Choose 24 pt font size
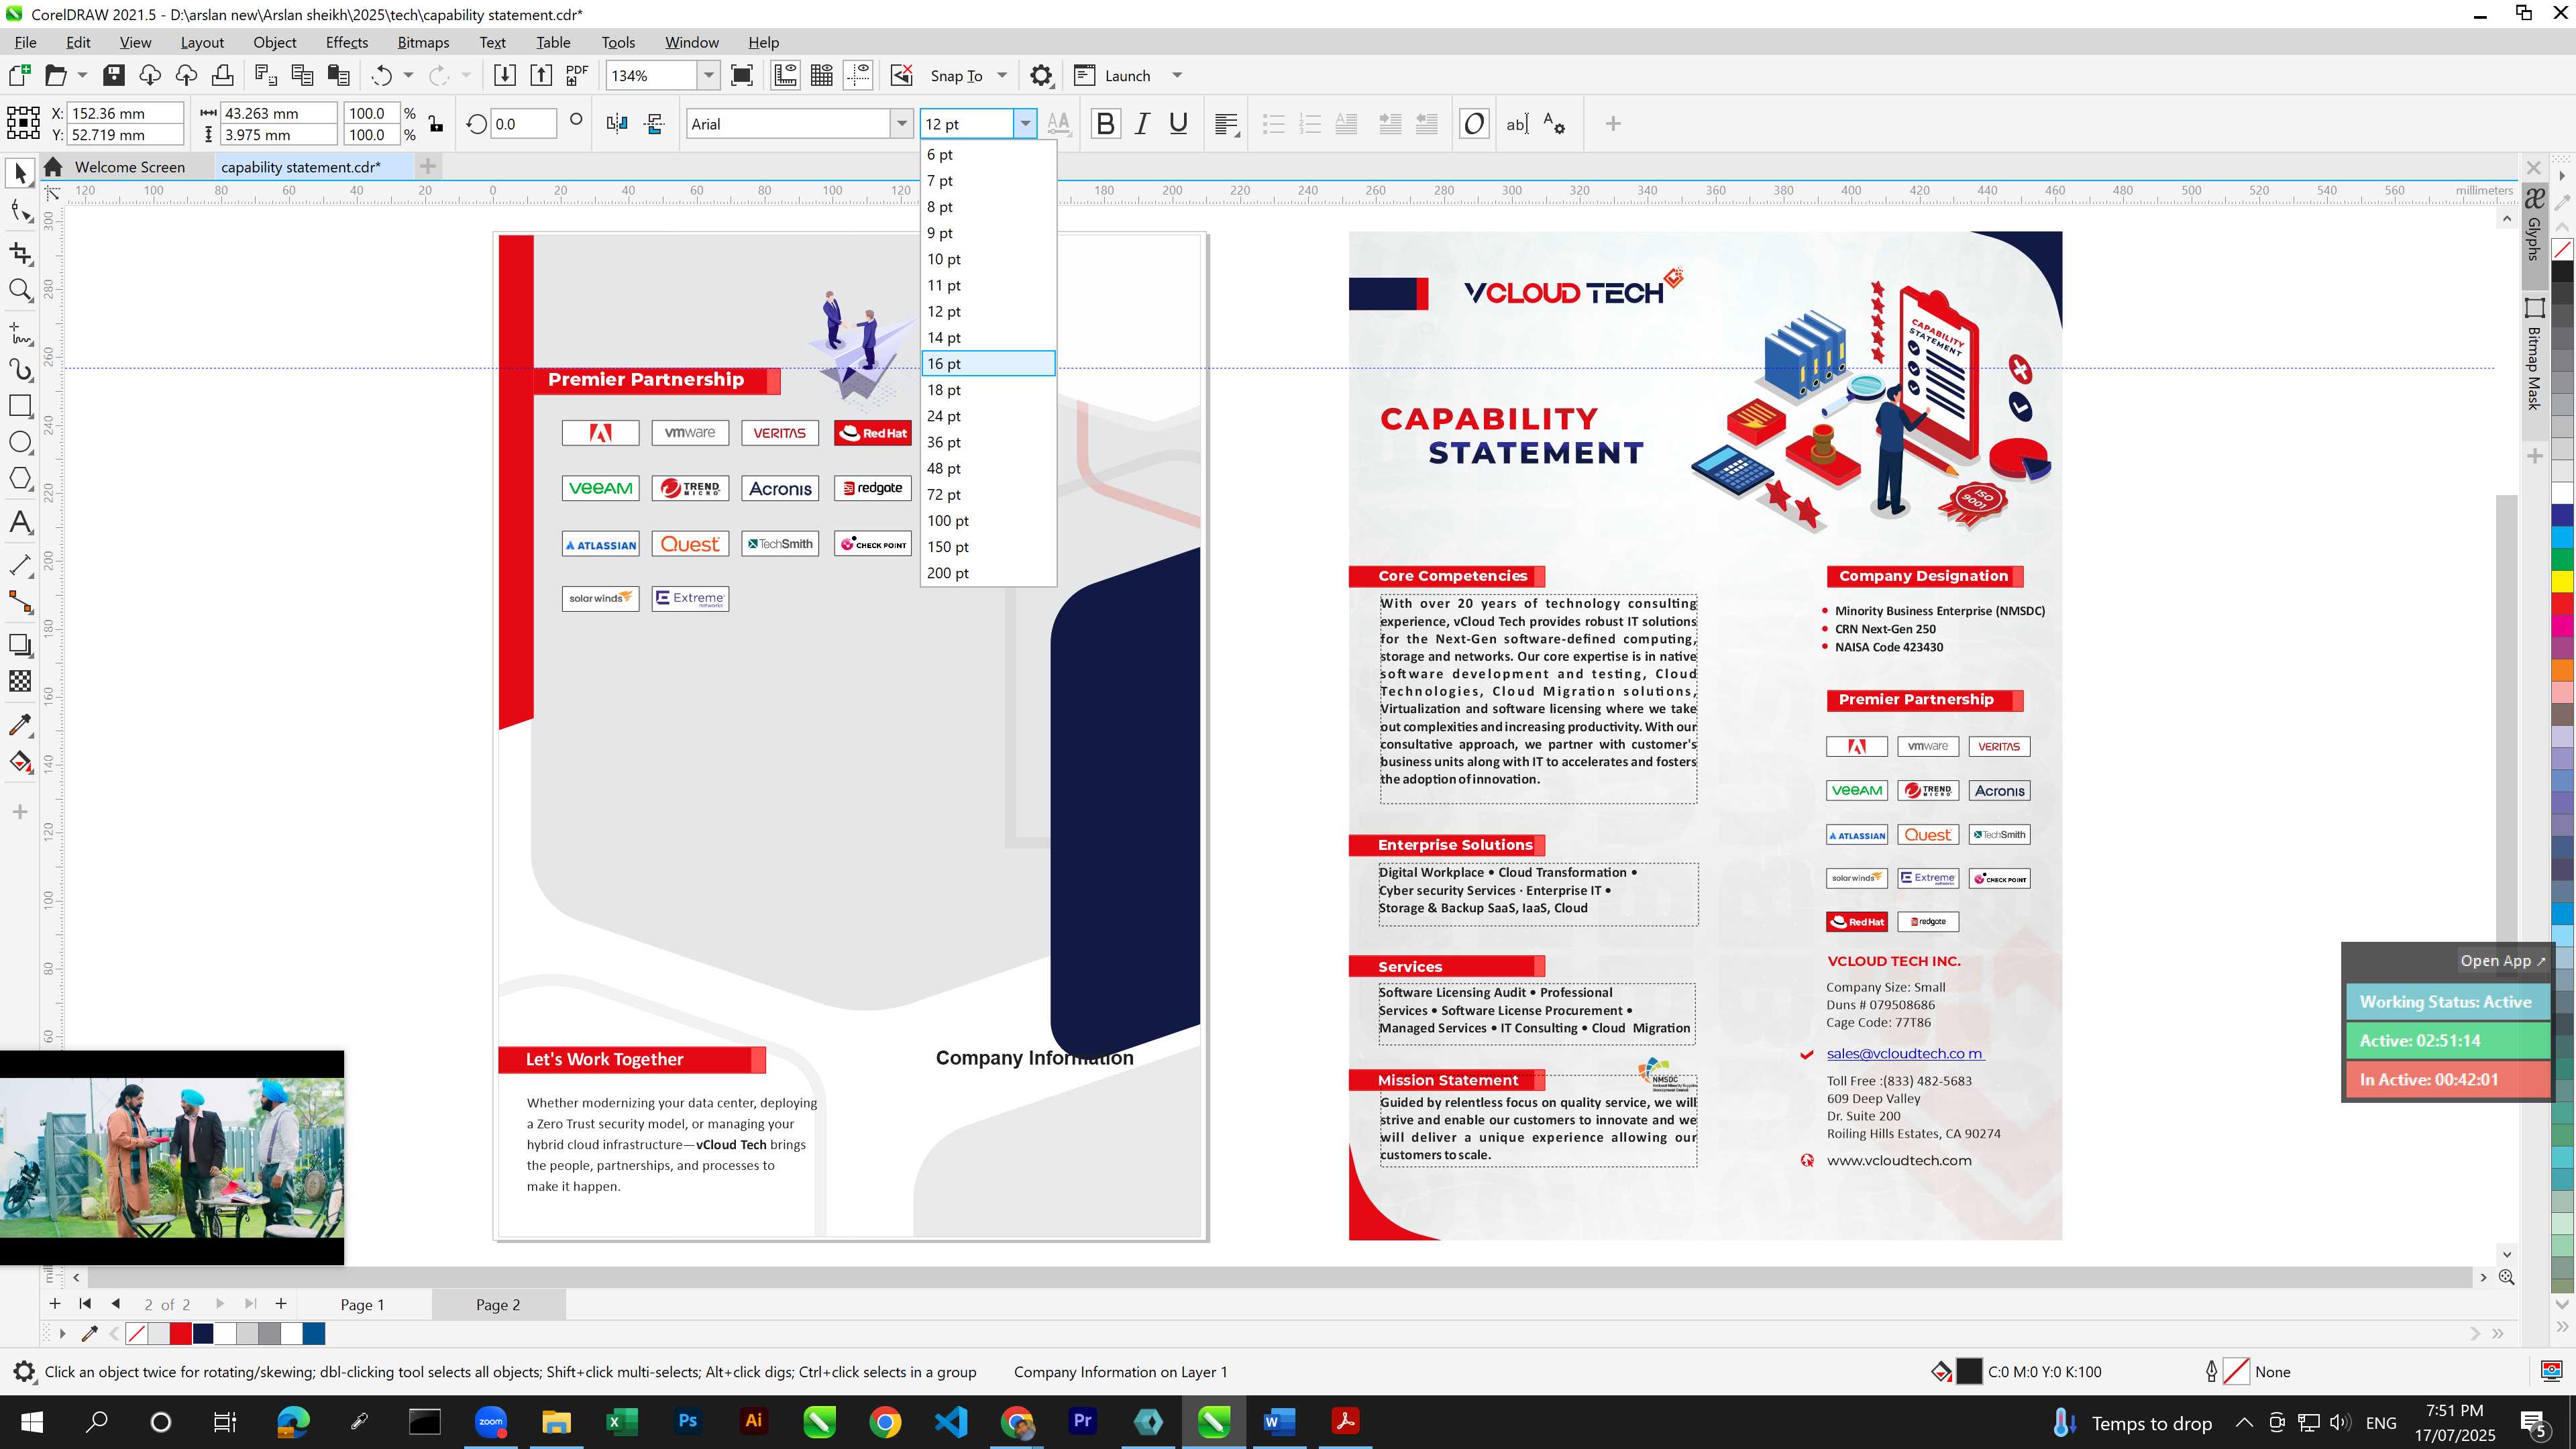 (987, 416)
